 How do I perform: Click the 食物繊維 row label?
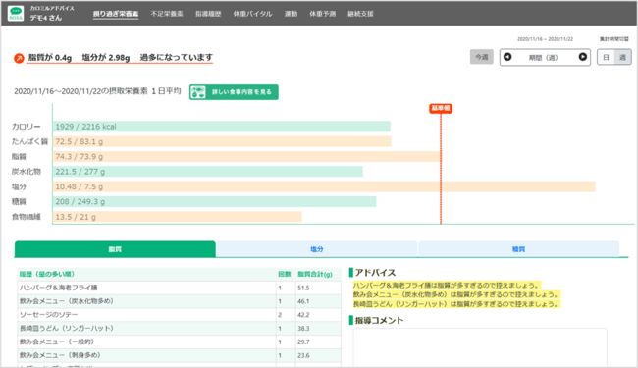click(27, 217)
